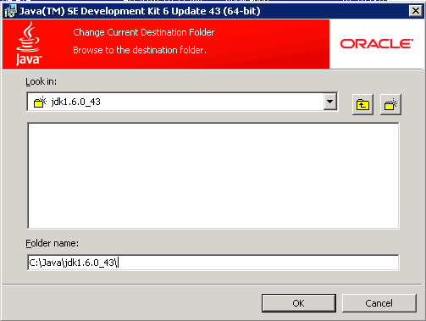Image resolution: width=426 pixels, height=321 pixels.
Task: Click the Oracle logo
Action: (377, 44)
